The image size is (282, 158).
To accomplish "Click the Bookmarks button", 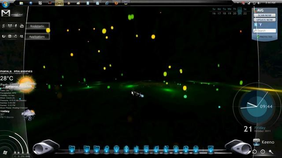I will point(37,26).
